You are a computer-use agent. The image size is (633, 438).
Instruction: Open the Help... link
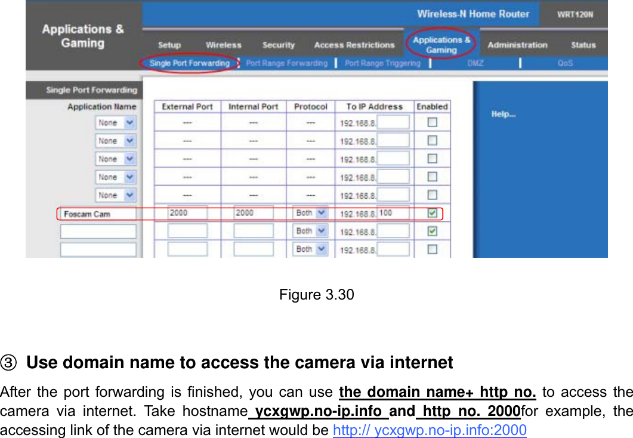503,114
